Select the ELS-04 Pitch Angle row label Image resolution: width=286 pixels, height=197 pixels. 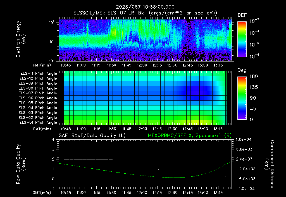38,108
